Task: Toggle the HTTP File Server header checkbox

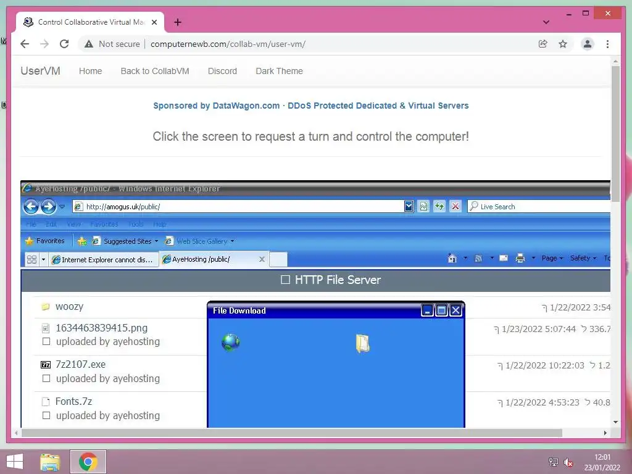Action: (x=285, y=280)
